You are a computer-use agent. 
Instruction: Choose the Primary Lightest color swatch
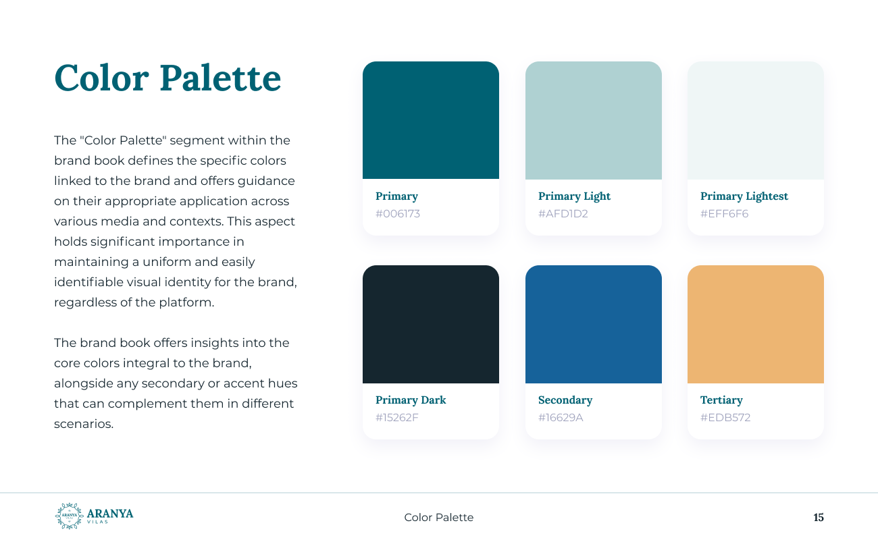(755, 120)
